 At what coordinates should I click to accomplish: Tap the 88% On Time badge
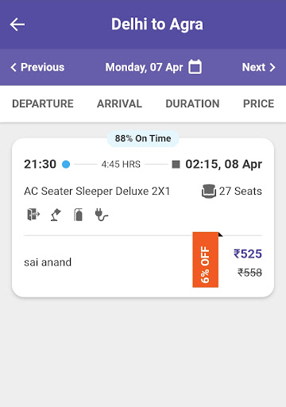coord(143,138)
